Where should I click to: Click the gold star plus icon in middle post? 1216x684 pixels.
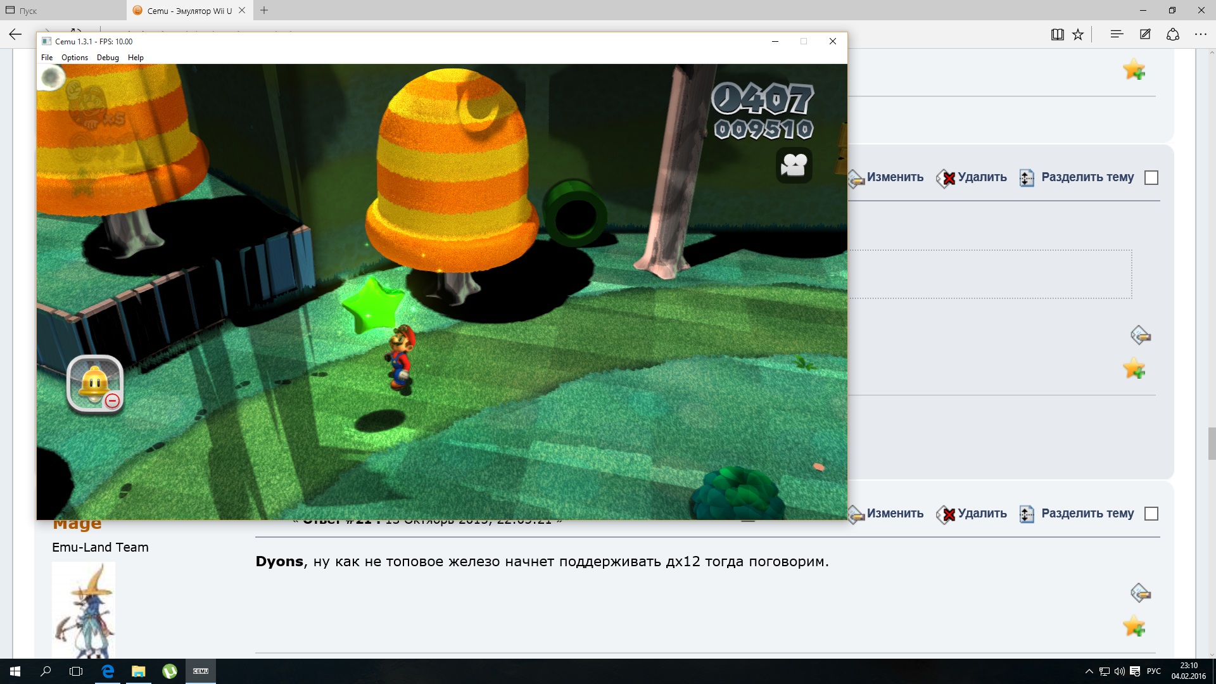point(1134,368)
